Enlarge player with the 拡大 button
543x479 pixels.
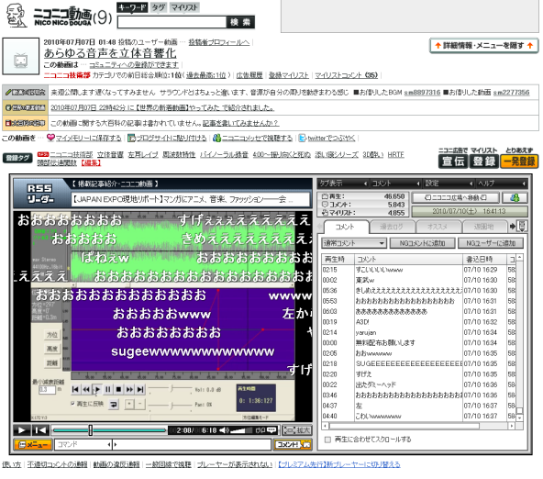pyautogui.click(x=297, y=430)
